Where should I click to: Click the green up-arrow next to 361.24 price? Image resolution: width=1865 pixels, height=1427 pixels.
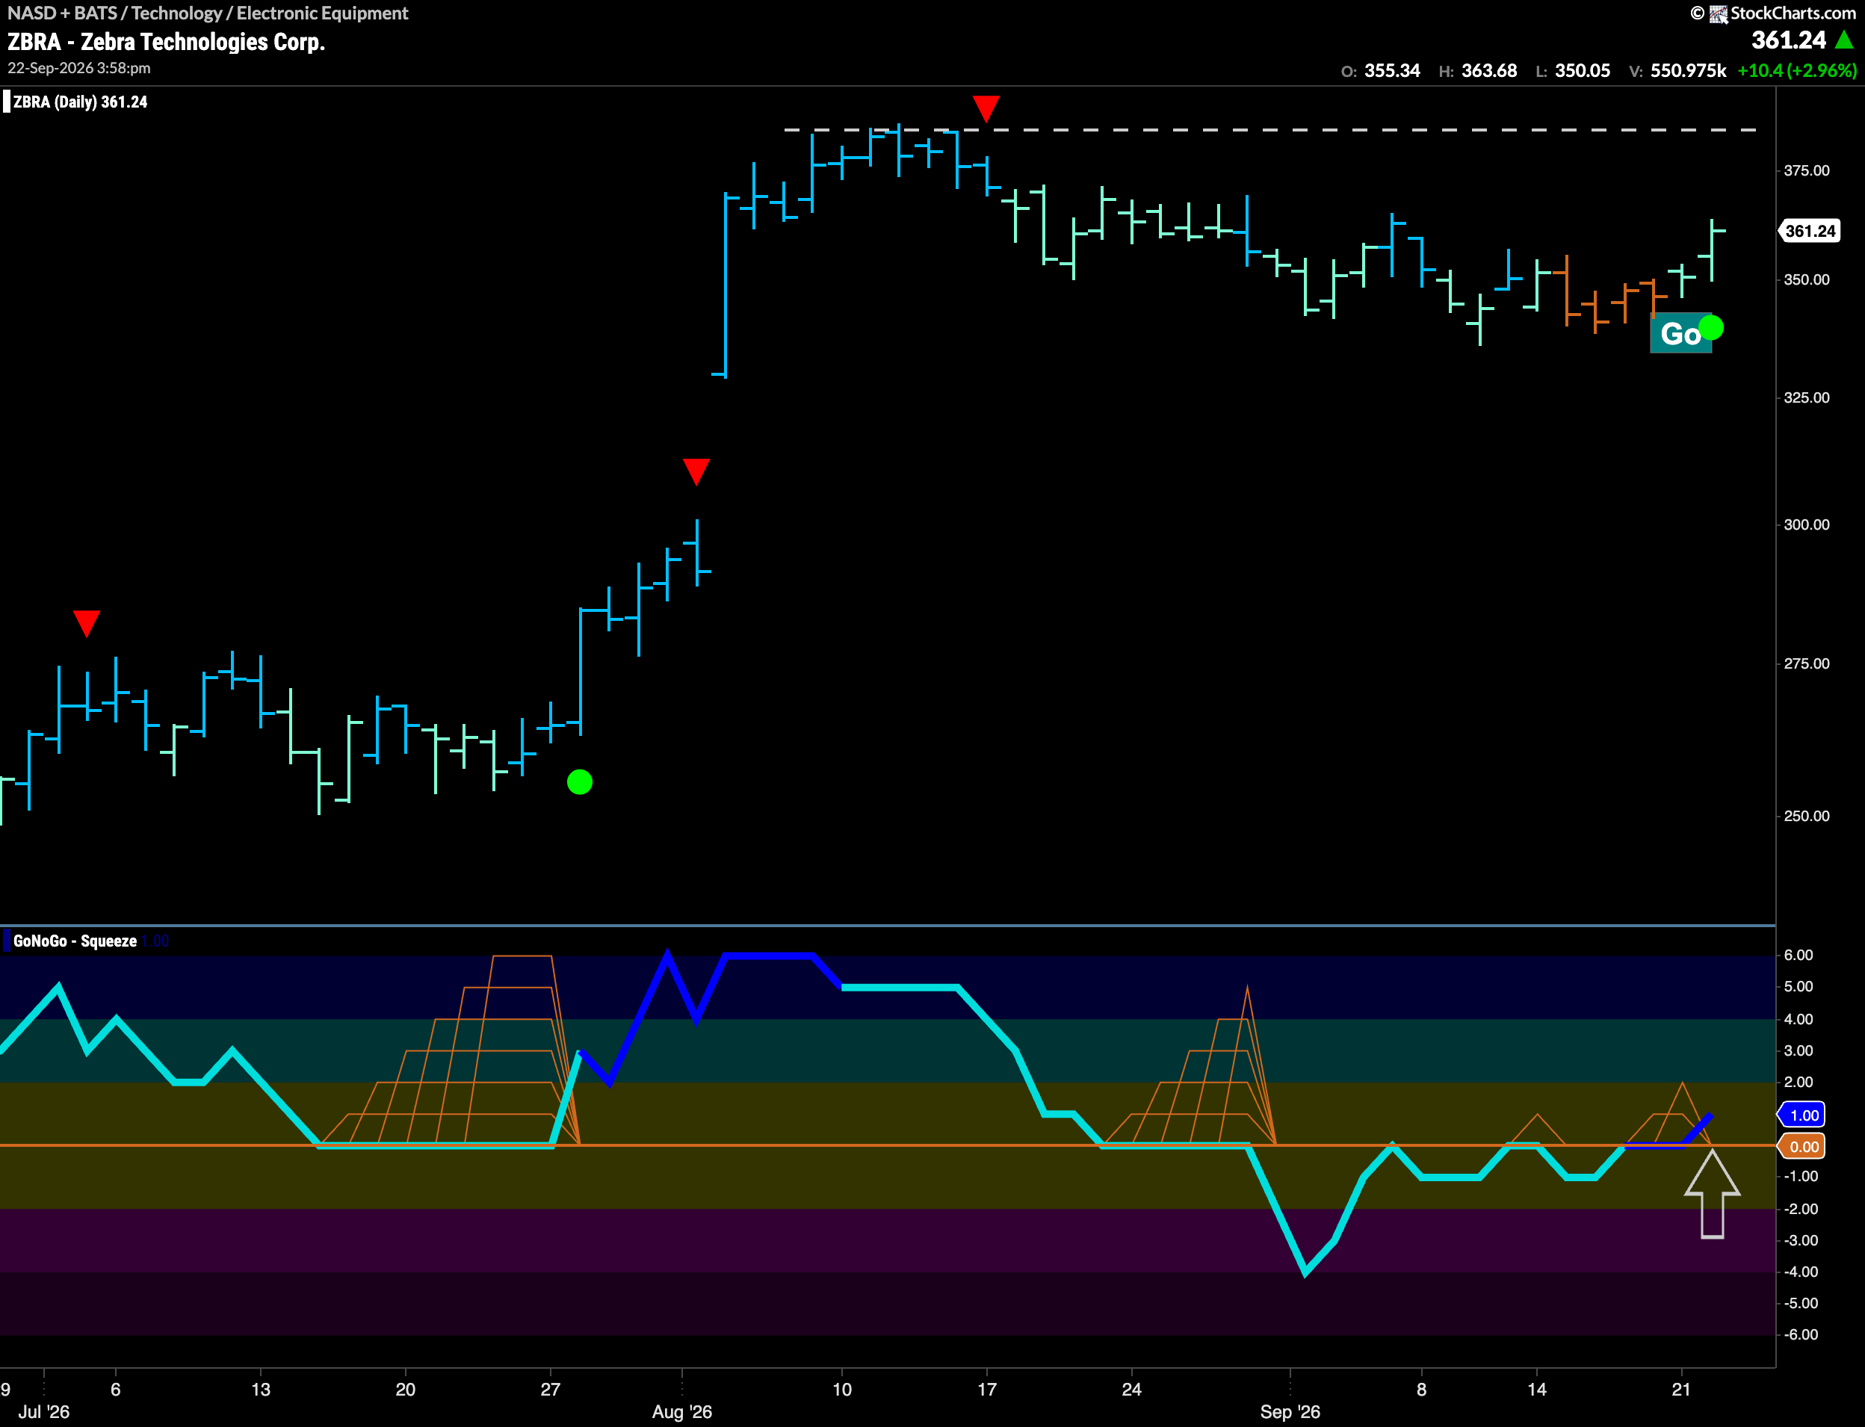1844,40
